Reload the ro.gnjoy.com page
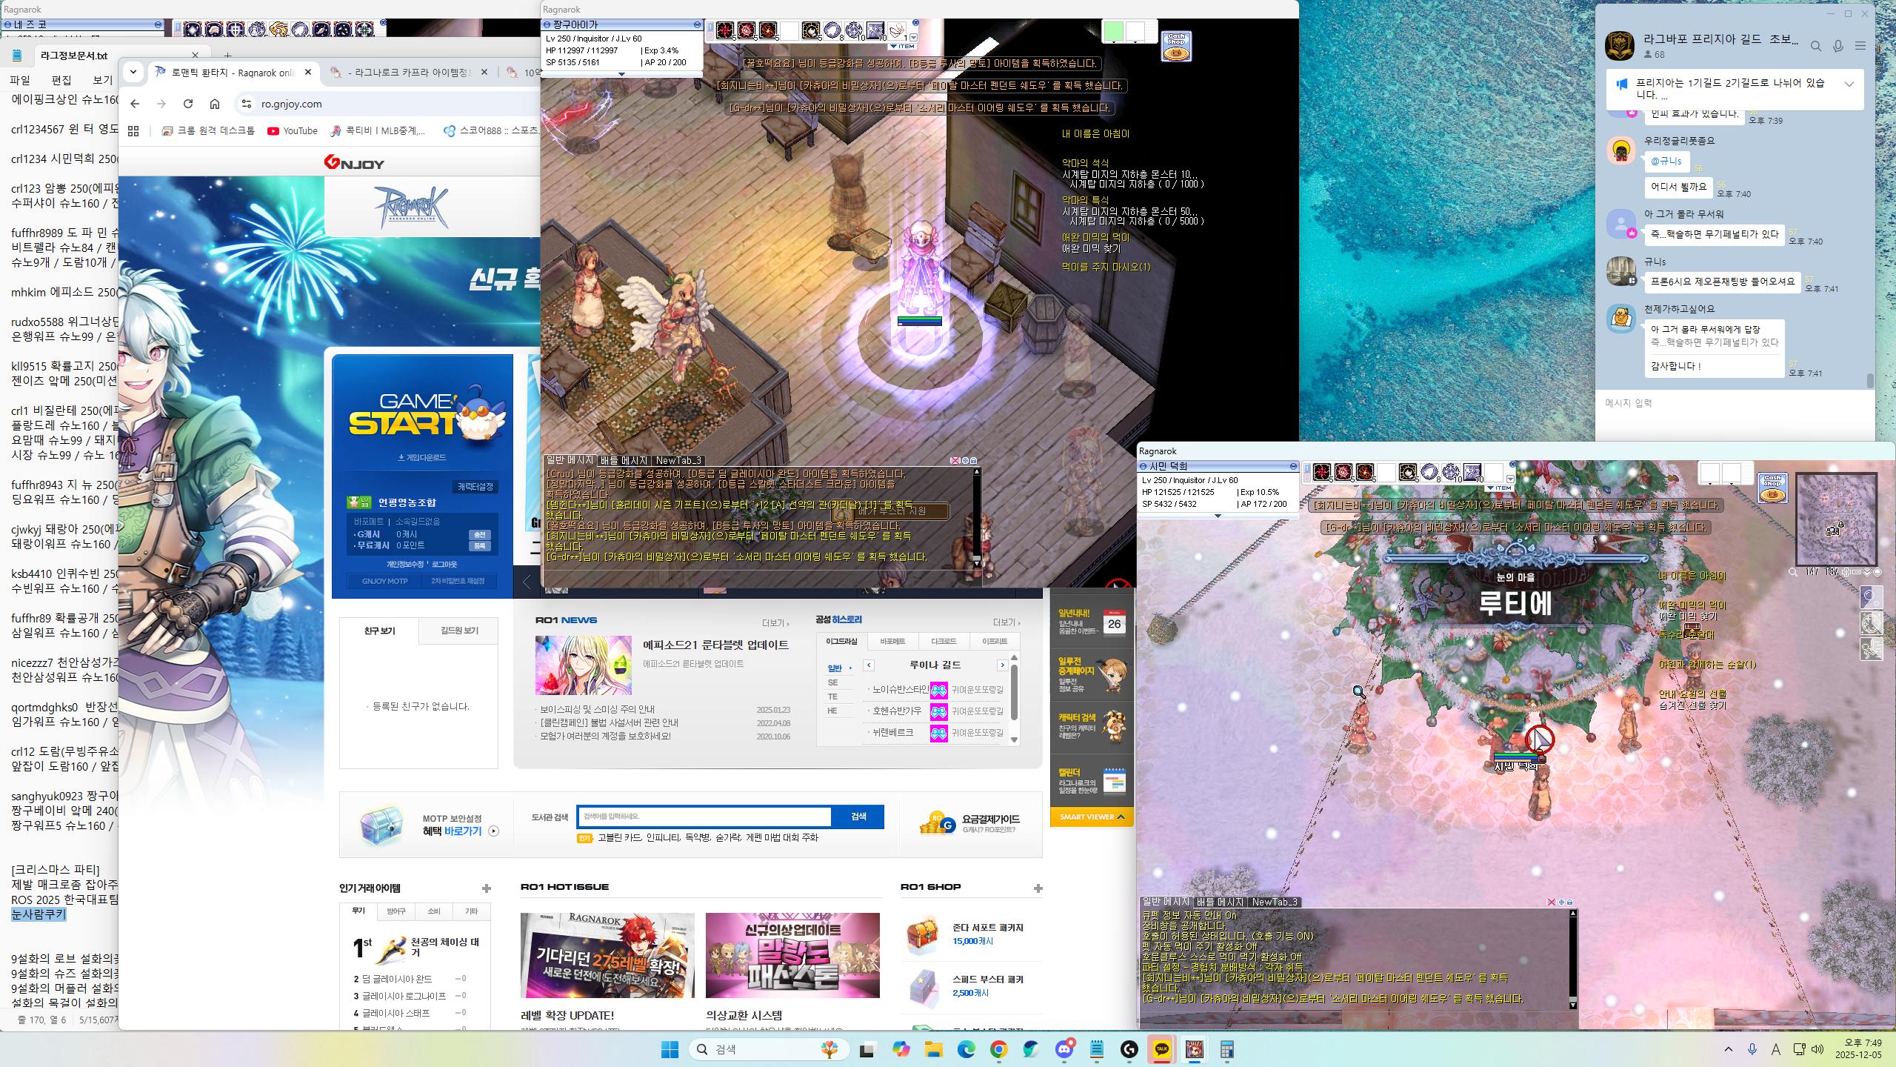This screenshot has width=1896, height=1067. pos(188,104)
